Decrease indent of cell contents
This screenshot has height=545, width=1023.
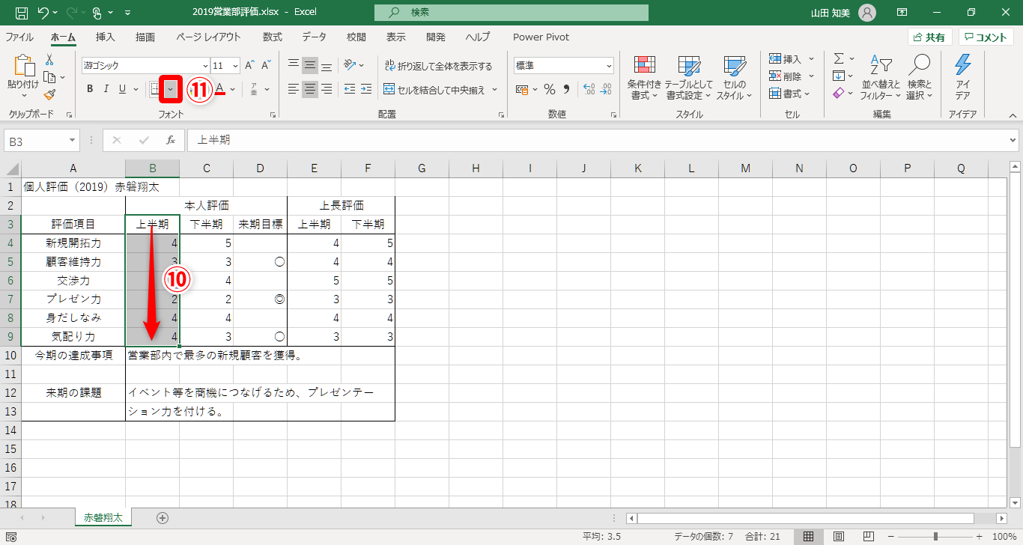[349, 90]
